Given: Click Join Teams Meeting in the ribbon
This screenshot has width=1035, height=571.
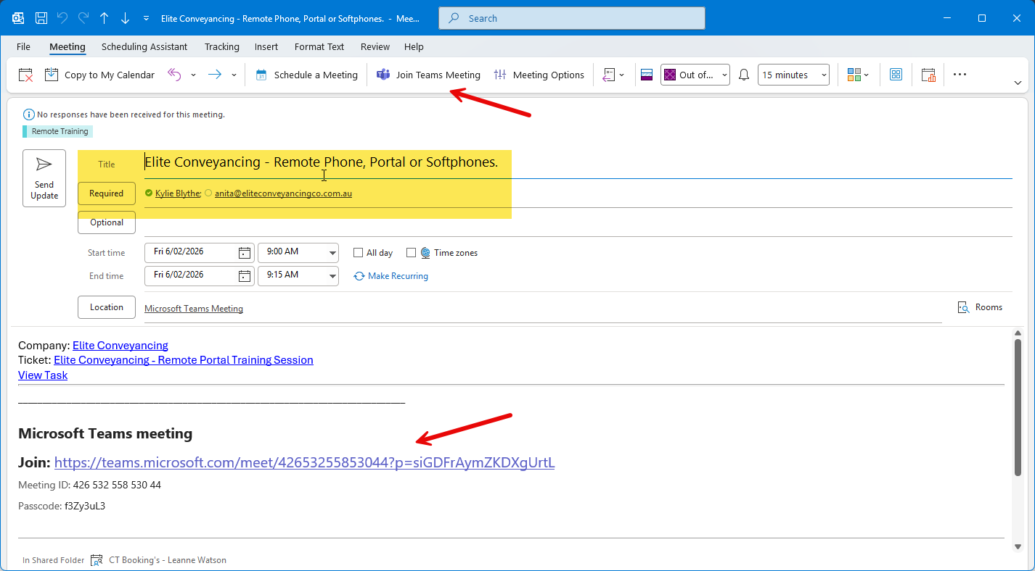Looking at the screenshot, I should 428,75.
